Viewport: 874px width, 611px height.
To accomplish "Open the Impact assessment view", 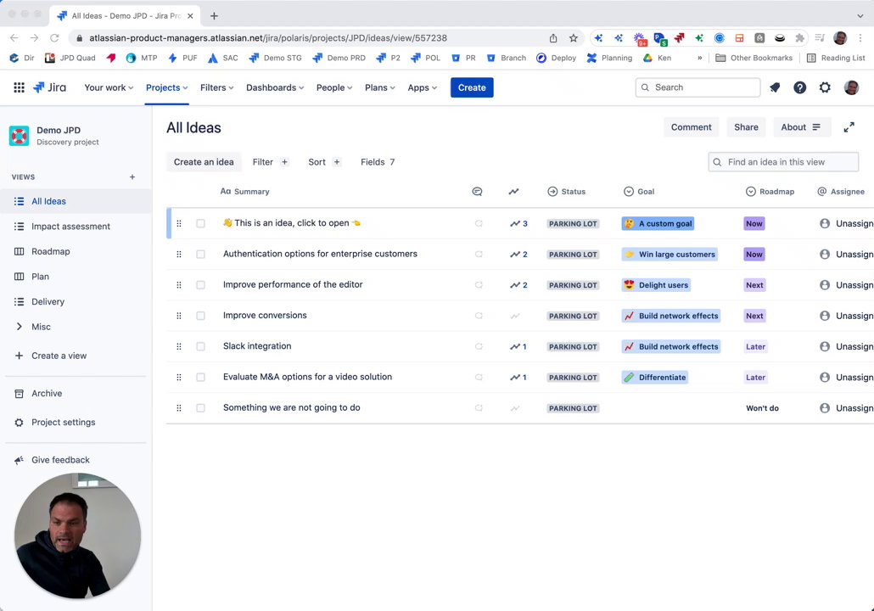I will [76, 227].
